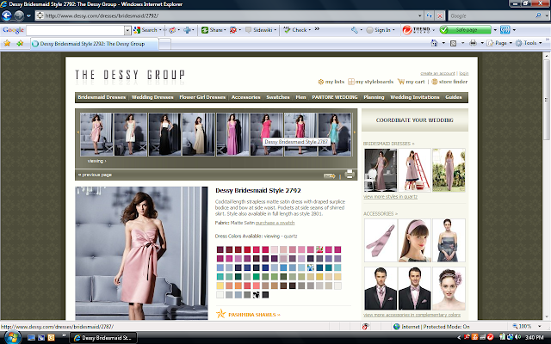The height and width of the screenshot is (344, 551).
Task: Click the aqua dress thumbnail in carousel
Action: pos(334,134)
